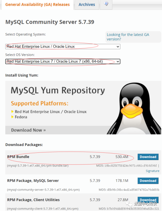Select the MD5 hash of MySQL Server package
The height and width of the screenshot is (211, 162).
coord(133,190)
